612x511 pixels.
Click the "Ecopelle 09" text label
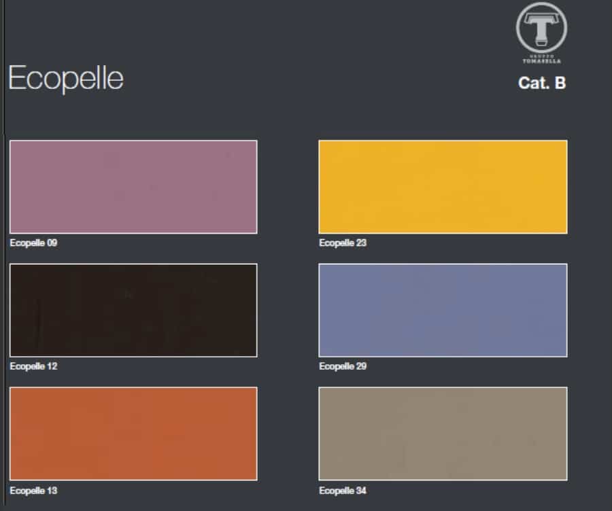pyautogui.click(x=33, y=243)
